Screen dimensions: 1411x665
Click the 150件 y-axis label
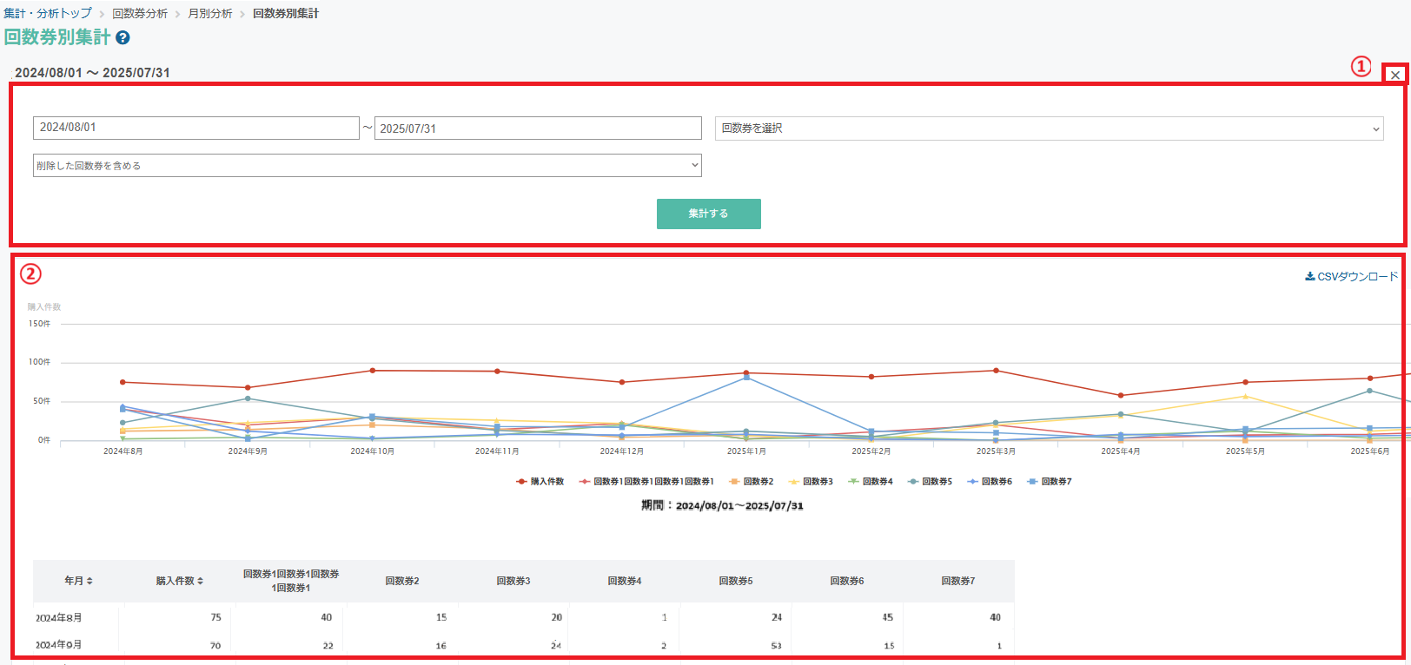click(x=40, y=324)
